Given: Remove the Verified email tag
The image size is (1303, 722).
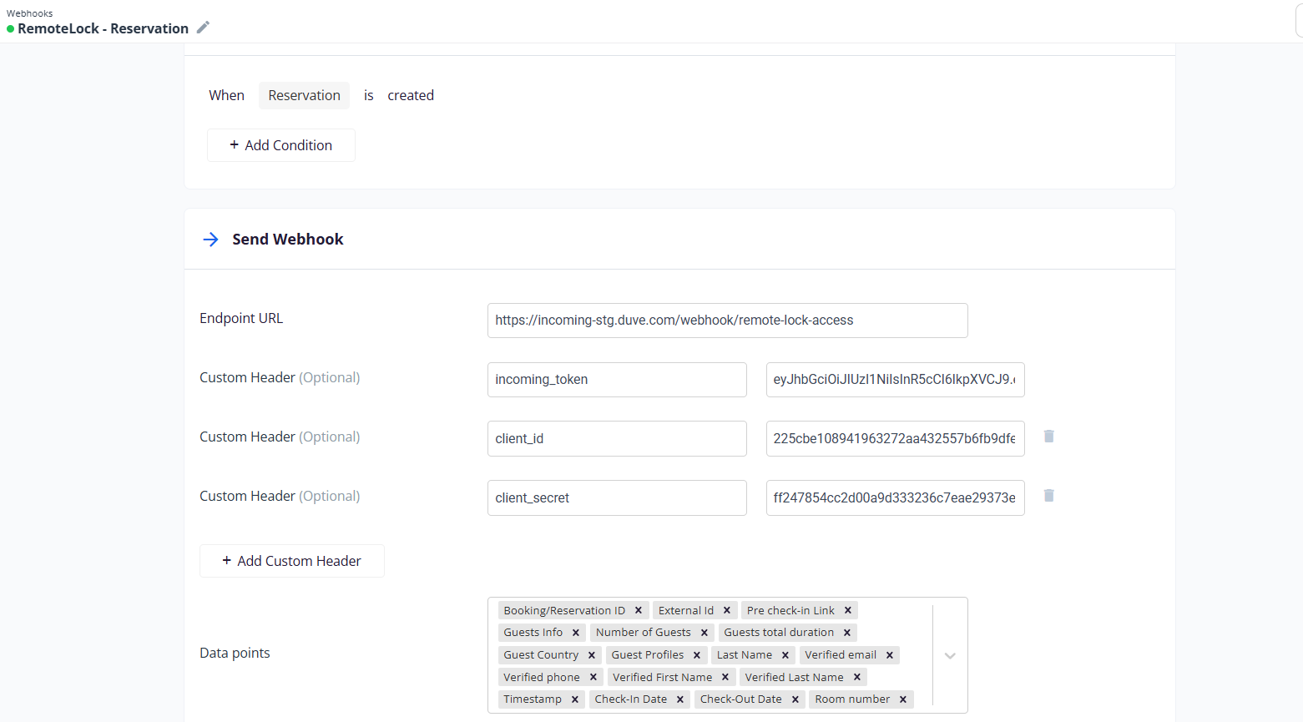Looking at the screenshot, I should tap(890, 655).
